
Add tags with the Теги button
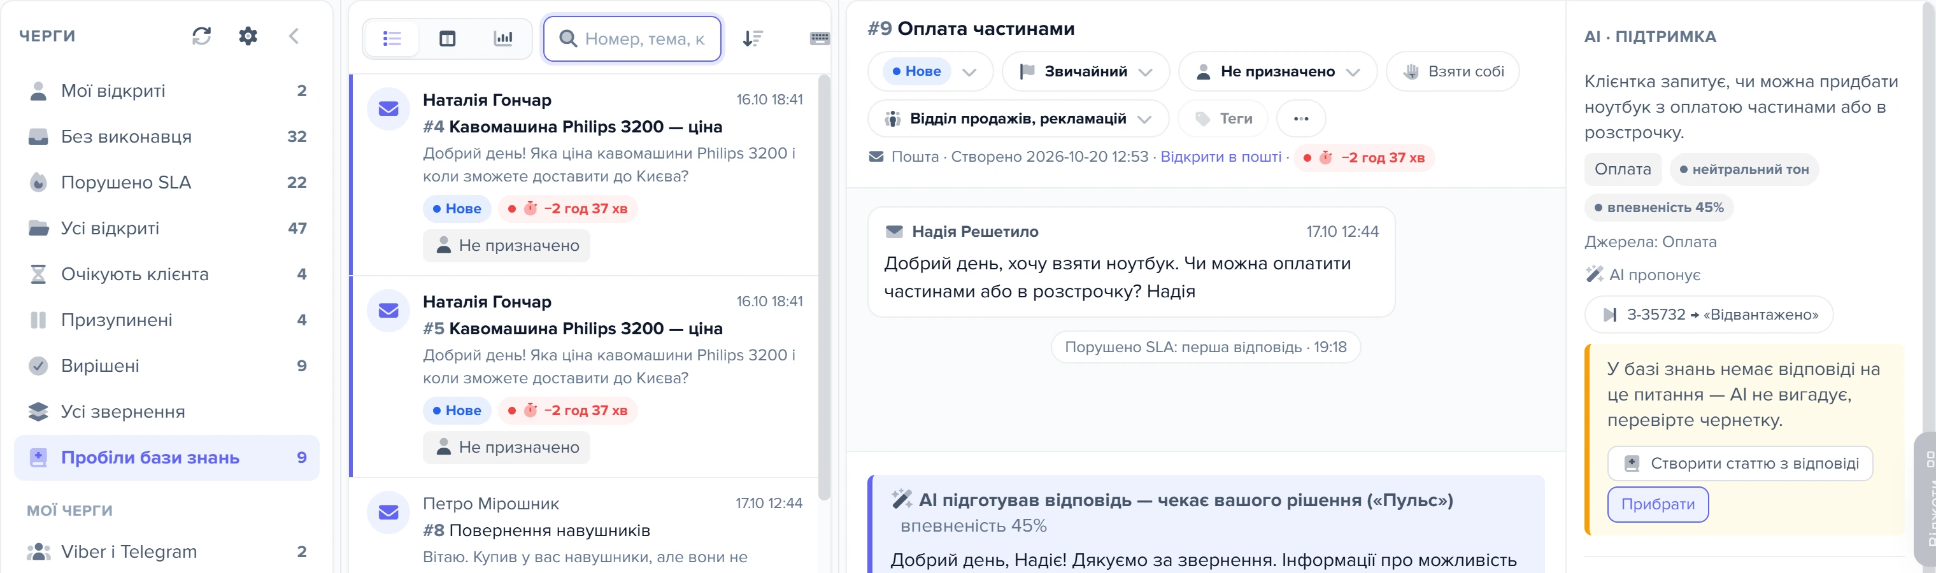tap(1223, 118)
